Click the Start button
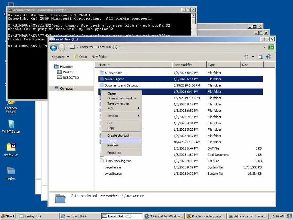The image size is (293, 220). click(8, 216)
